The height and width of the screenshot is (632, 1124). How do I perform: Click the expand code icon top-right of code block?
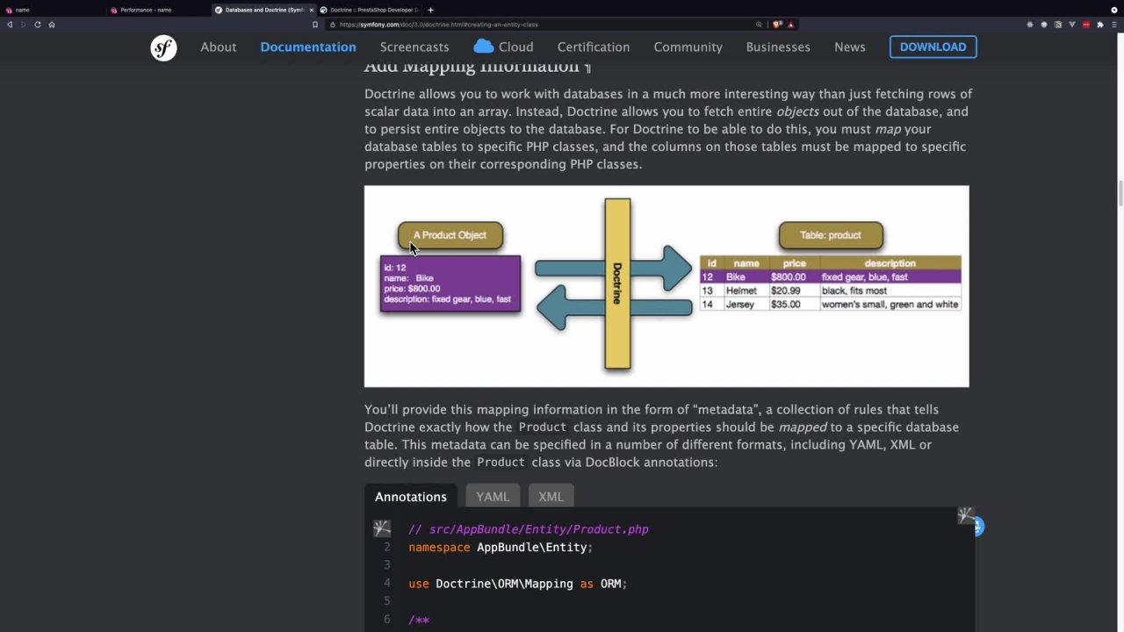[x=965, y=515]
